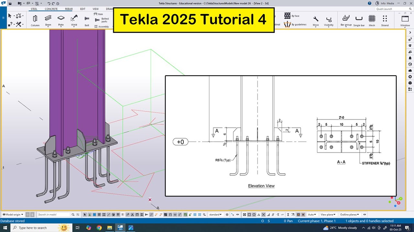
Task: Toggle snap to intersection X switch
Action: pos(264,215)
